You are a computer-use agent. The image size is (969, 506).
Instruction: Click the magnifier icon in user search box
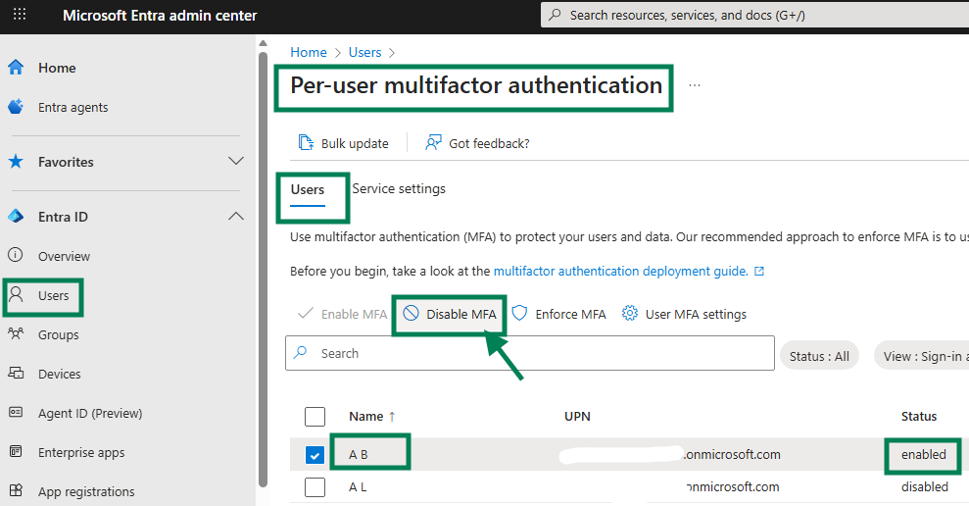301,353
